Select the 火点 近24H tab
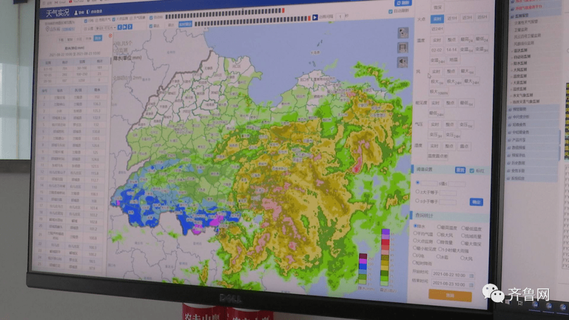569x320 pixels. [x=437, y=28]
